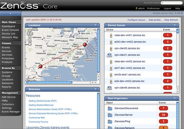Click the map zoom out minus button
Screen dimensions: 184x129
tap(30, 44)
